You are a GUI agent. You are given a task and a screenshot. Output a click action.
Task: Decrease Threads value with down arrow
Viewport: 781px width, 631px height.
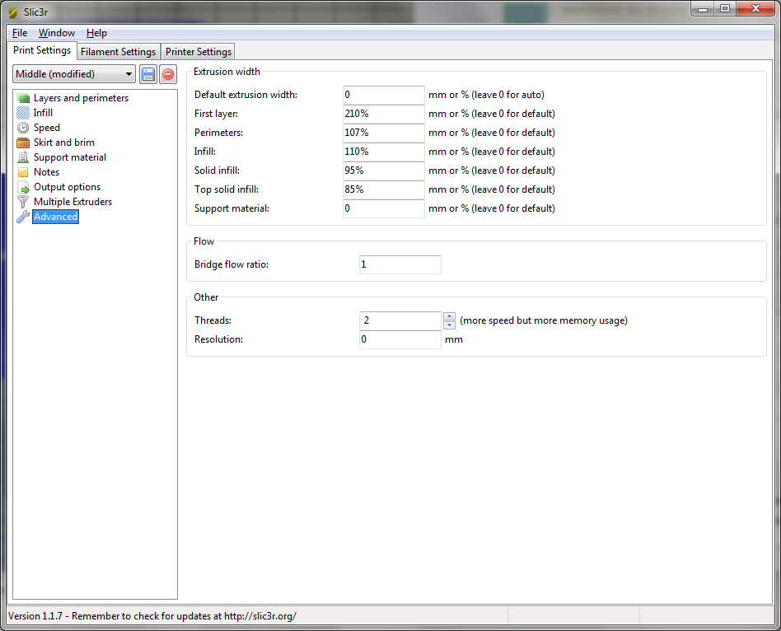pyautogui.click(x=449, y=325)
